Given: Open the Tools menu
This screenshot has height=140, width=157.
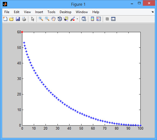Looking at the screenshot, I should coord(51,12).
